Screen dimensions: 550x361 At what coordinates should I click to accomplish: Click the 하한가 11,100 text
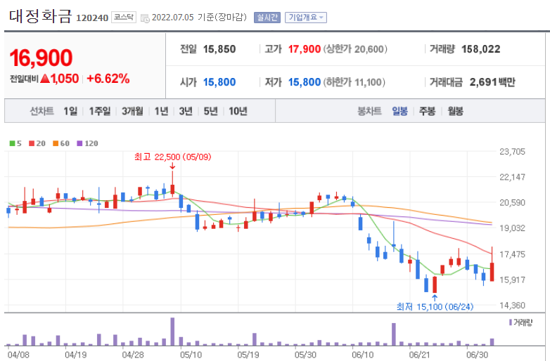coord(354,82)
